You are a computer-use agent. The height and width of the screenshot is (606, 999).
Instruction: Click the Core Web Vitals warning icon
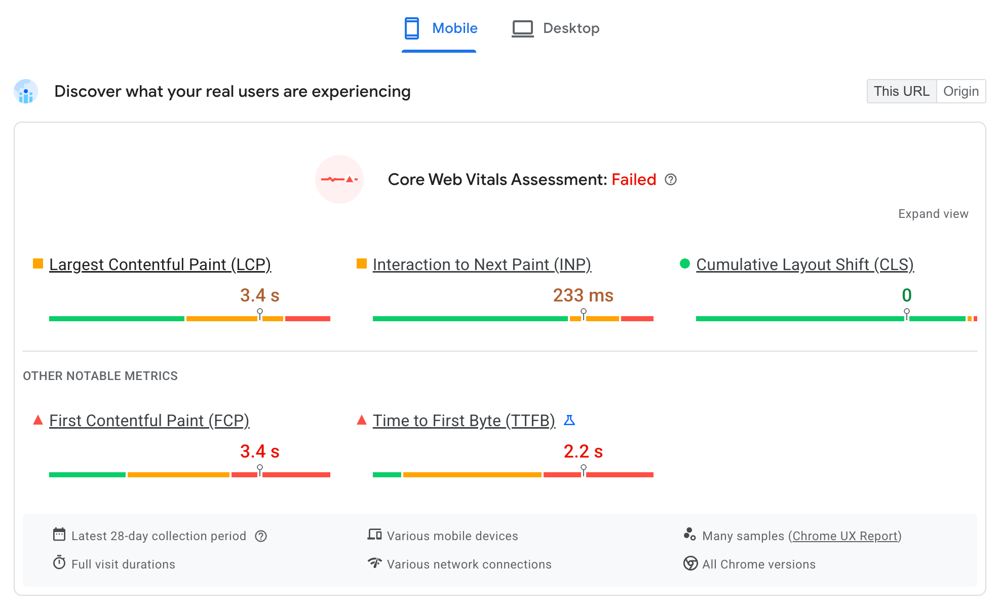pyautogui.click(x=340, y=180)
